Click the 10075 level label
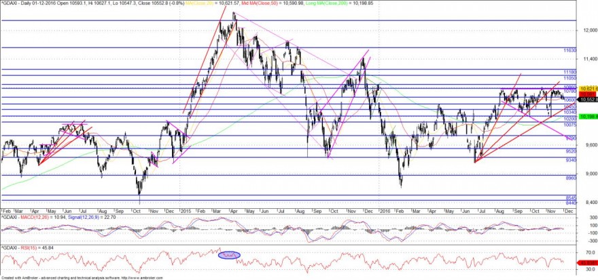The height and width of the screenshot is (280, 598). (x=569, y=125)
